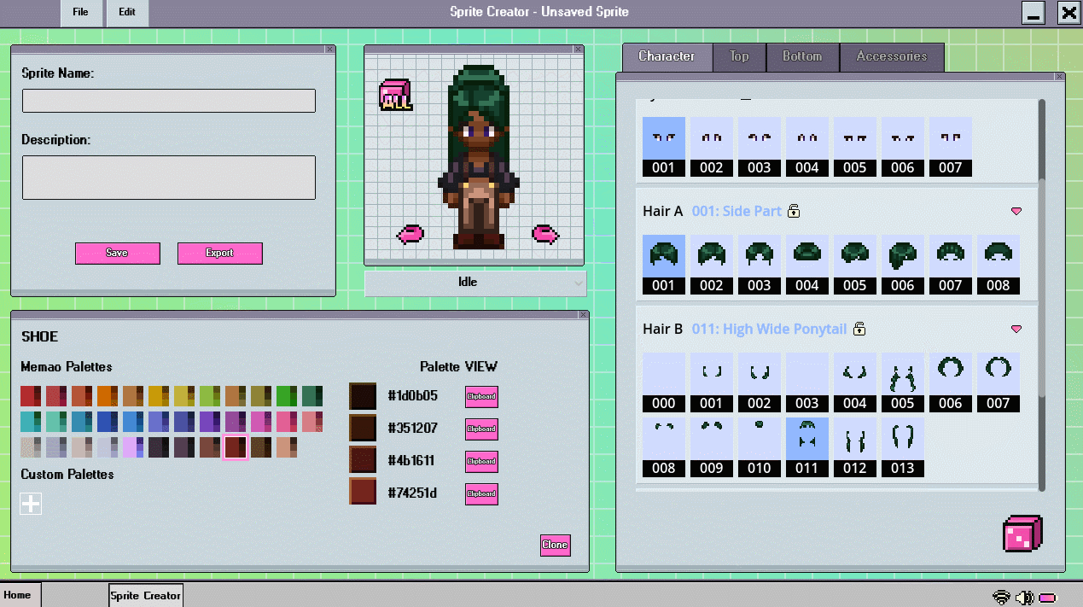Select eyebrow style 003
Viewport: 1083px width, 607px height.
(x=760, y=147)
